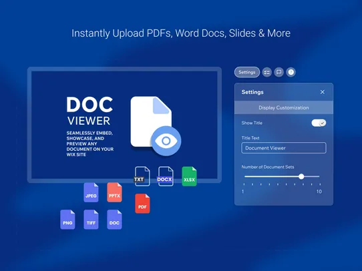Click the XLSX file icon
This screenshot has width=362, height=271.
tap(189, 176)
